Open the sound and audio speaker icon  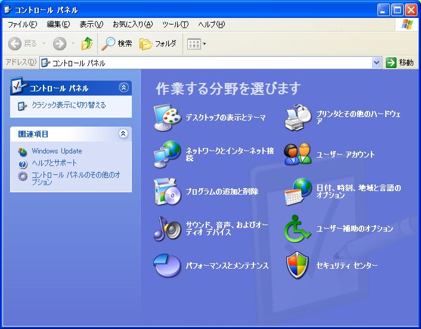pos(168,229)
